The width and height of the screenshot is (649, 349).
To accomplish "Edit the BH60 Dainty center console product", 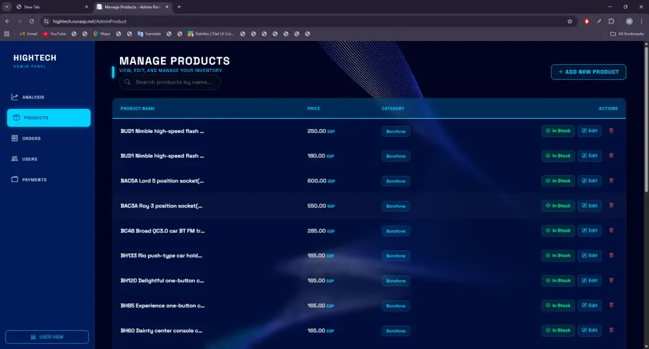I will (x=589, y=330).
